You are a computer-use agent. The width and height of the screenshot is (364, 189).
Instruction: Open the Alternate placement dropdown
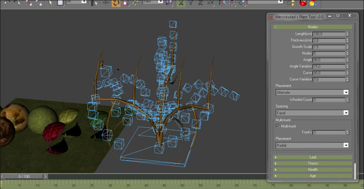(x=312, y=92)
